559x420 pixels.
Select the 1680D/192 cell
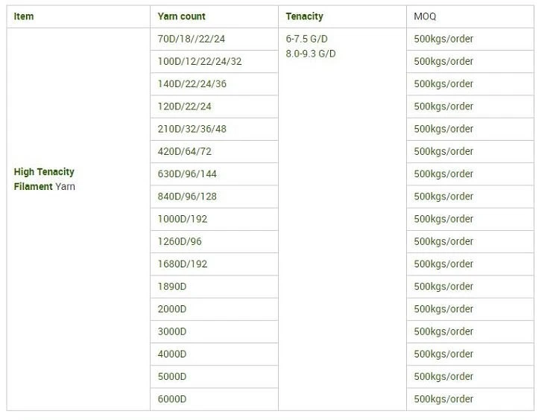(x=214, y=264)
